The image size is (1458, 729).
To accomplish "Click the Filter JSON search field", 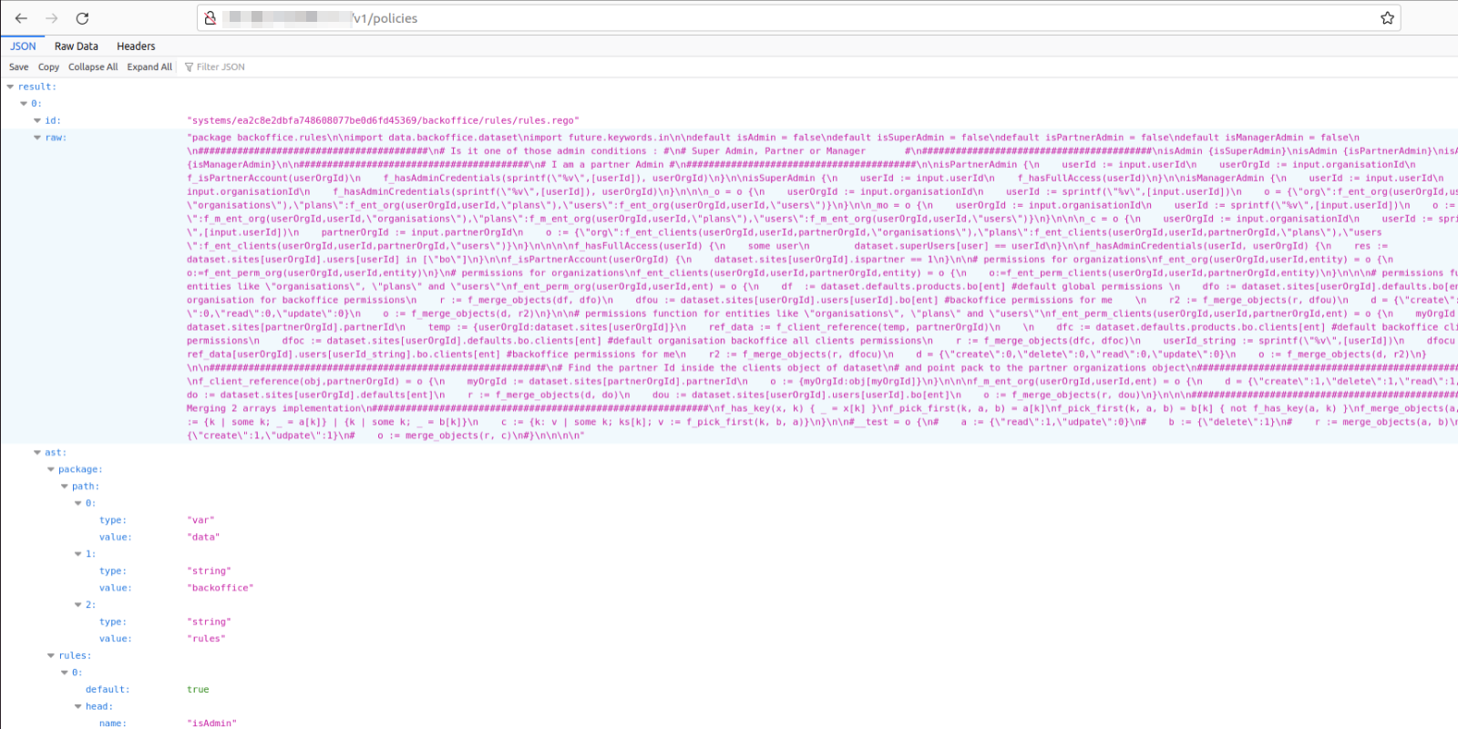I will coord(221,67).
